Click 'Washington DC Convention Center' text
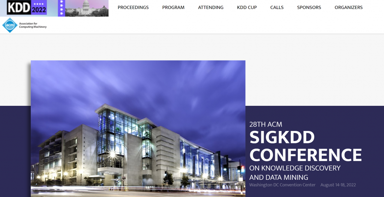The width and height of the screenshot is (384, 197). point(282,185)
